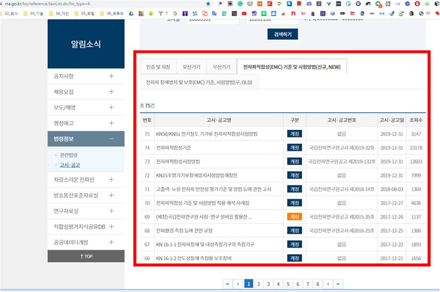Click the blue 'D' circle extension icon
Image resolution: width=440 pixels, height=292 pixels.
(407, 4)
